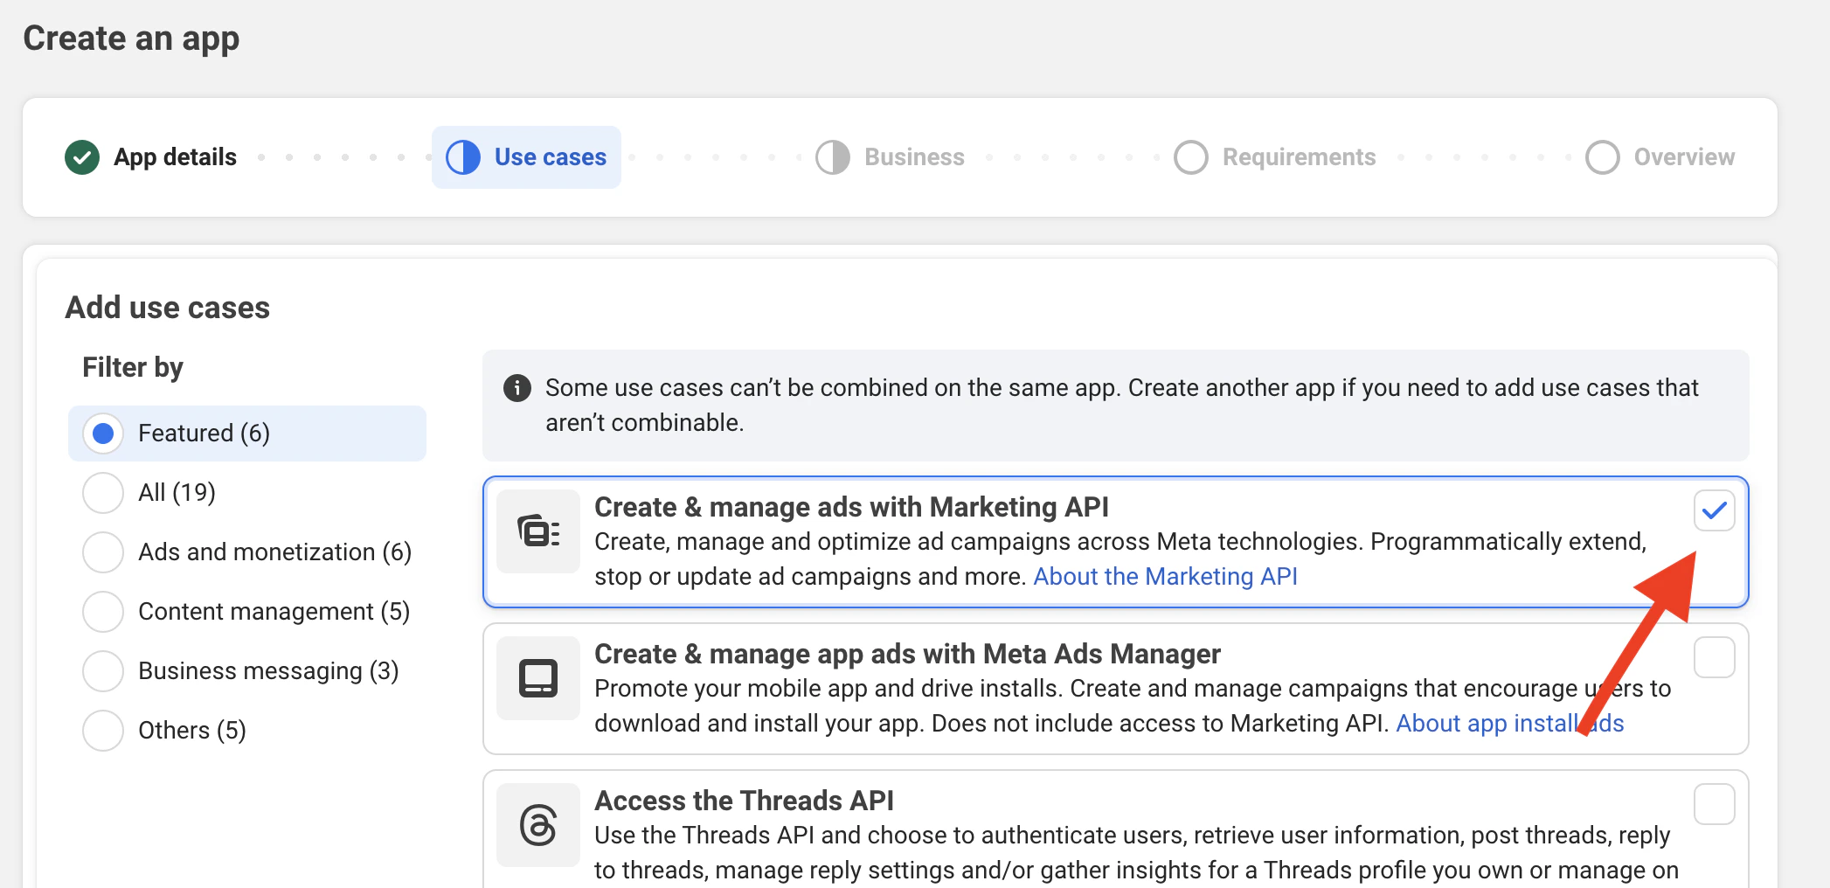Click the green checkmark on App details step

[82, 157]
